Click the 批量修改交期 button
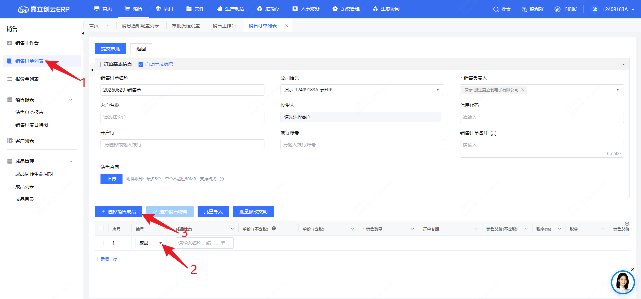The image size is (641, 299). [x=253, y=212]
